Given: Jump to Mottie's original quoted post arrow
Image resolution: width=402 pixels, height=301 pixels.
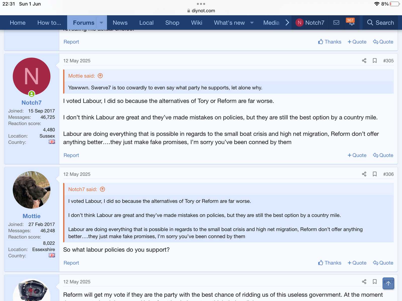Looking at the screenshot, I should point(100,76).
